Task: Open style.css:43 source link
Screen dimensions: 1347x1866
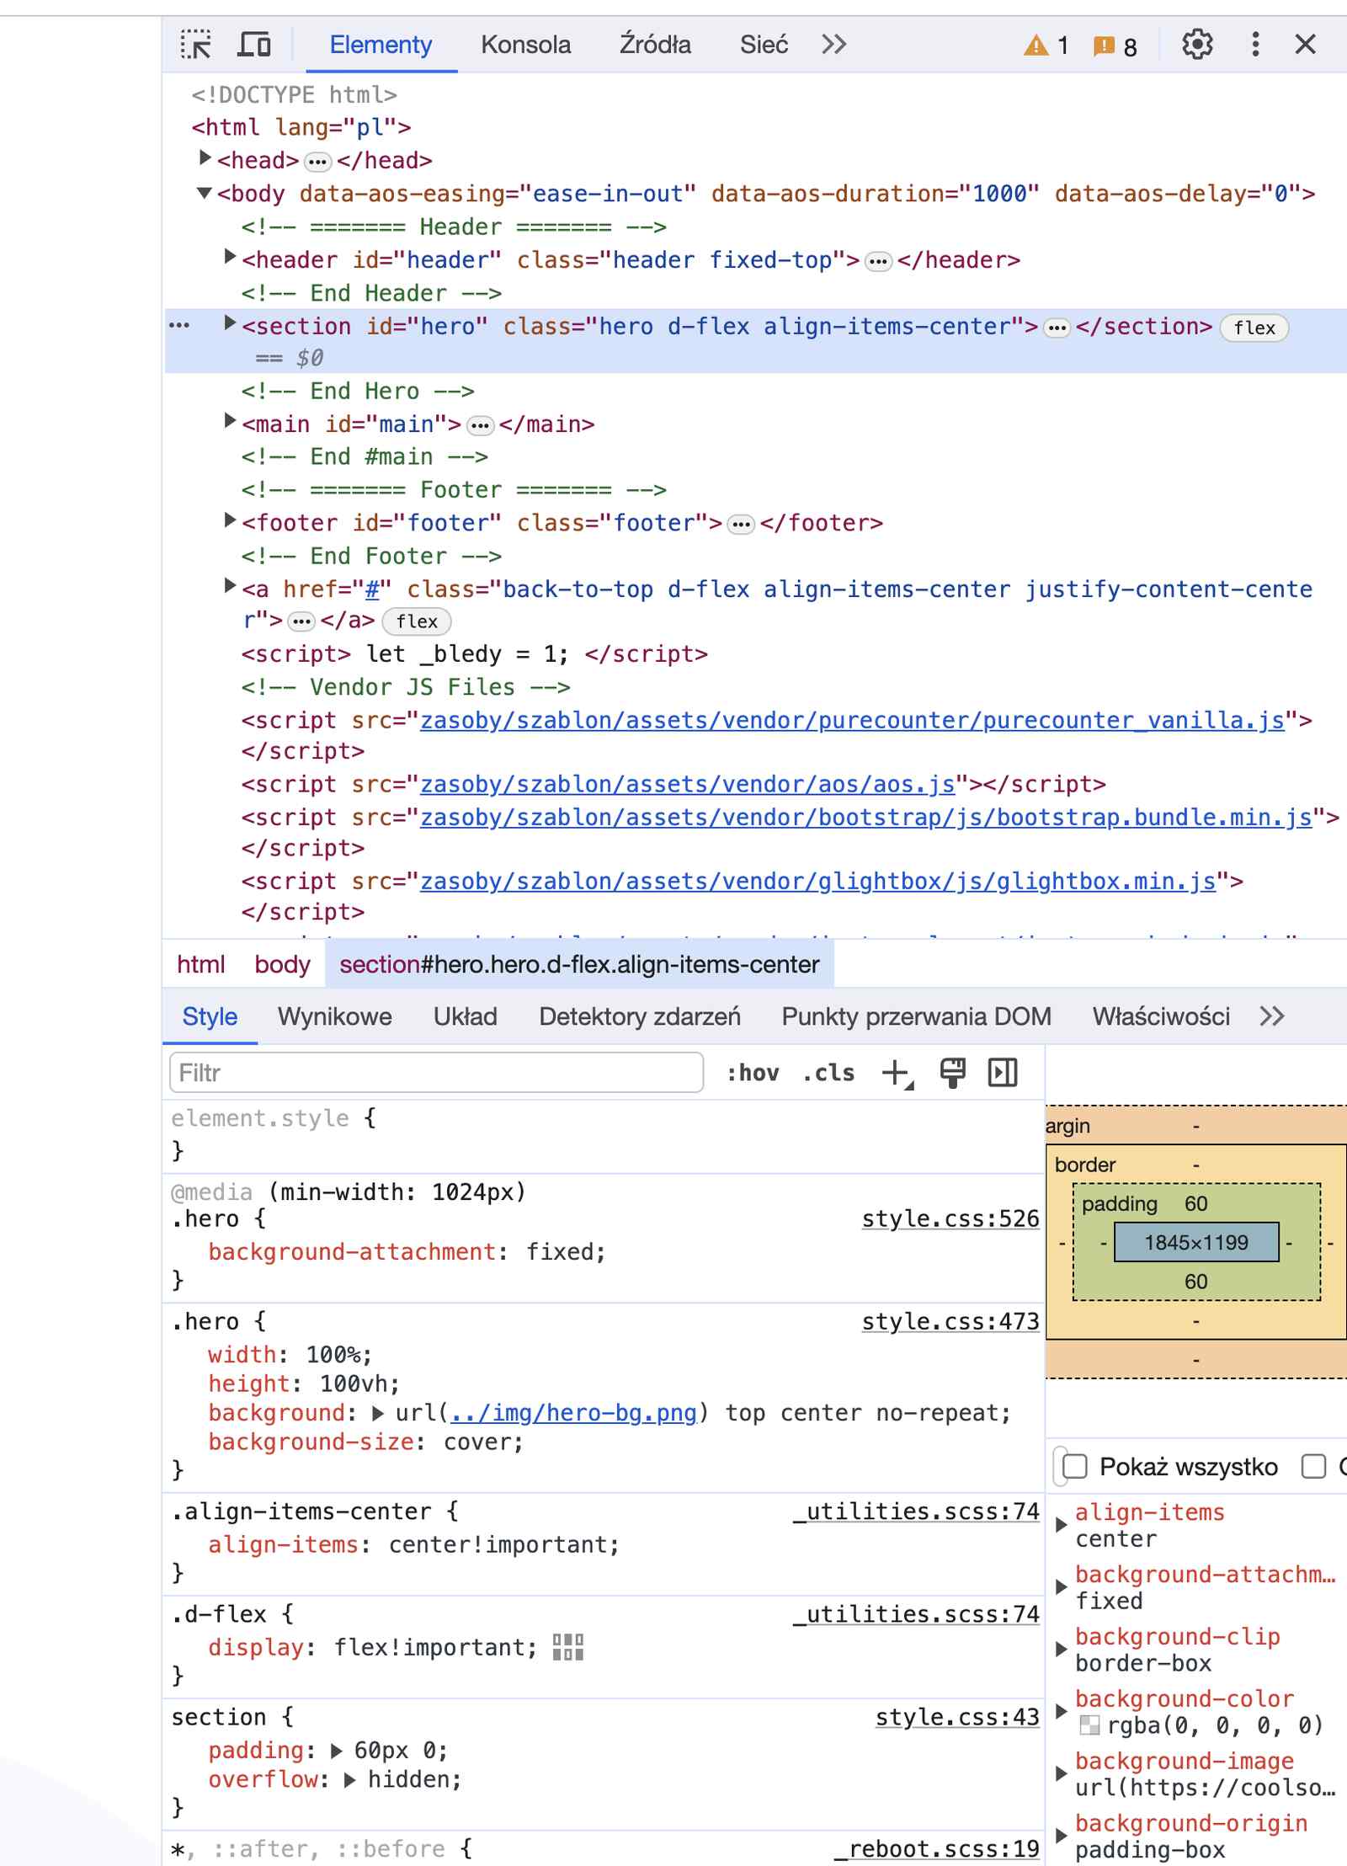Action: 957,1717
